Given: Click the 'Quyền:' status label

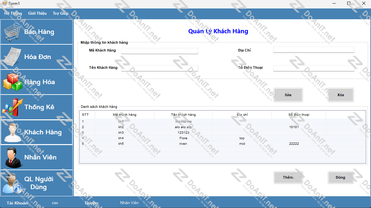Looking at the screenshot, I should pos(92,203).
